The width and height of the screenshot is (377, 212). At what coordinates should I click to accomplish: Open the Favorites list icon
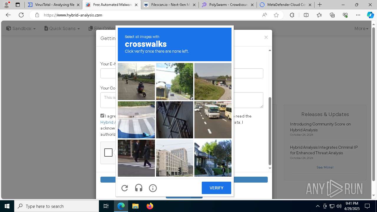point(319,15)
